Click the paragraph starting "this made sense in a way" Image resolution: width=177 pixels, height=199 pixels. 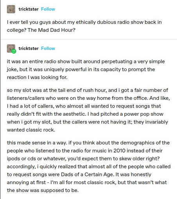89,167
